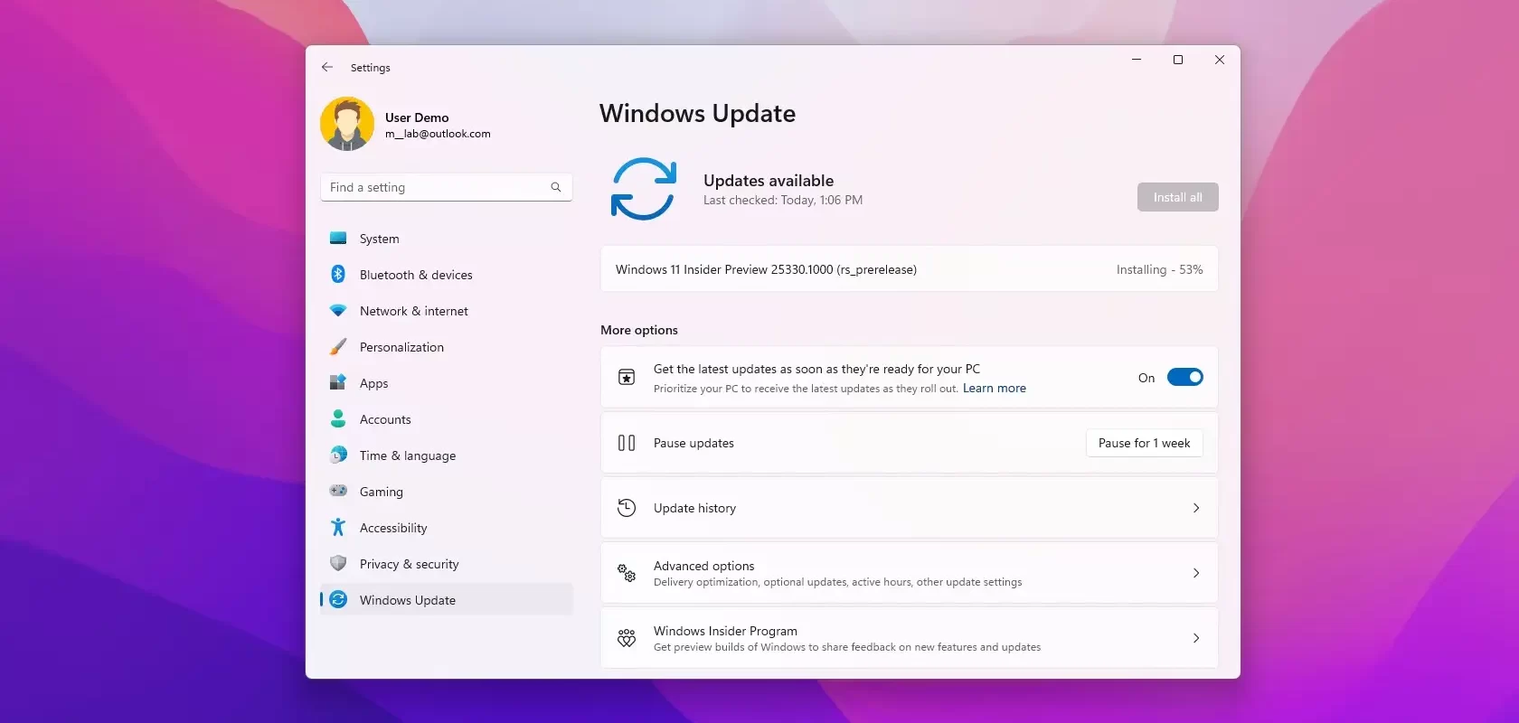1519x723 pixels.
Task: Select Windows Update in sidebar
Action: click(x=447, y=600)
